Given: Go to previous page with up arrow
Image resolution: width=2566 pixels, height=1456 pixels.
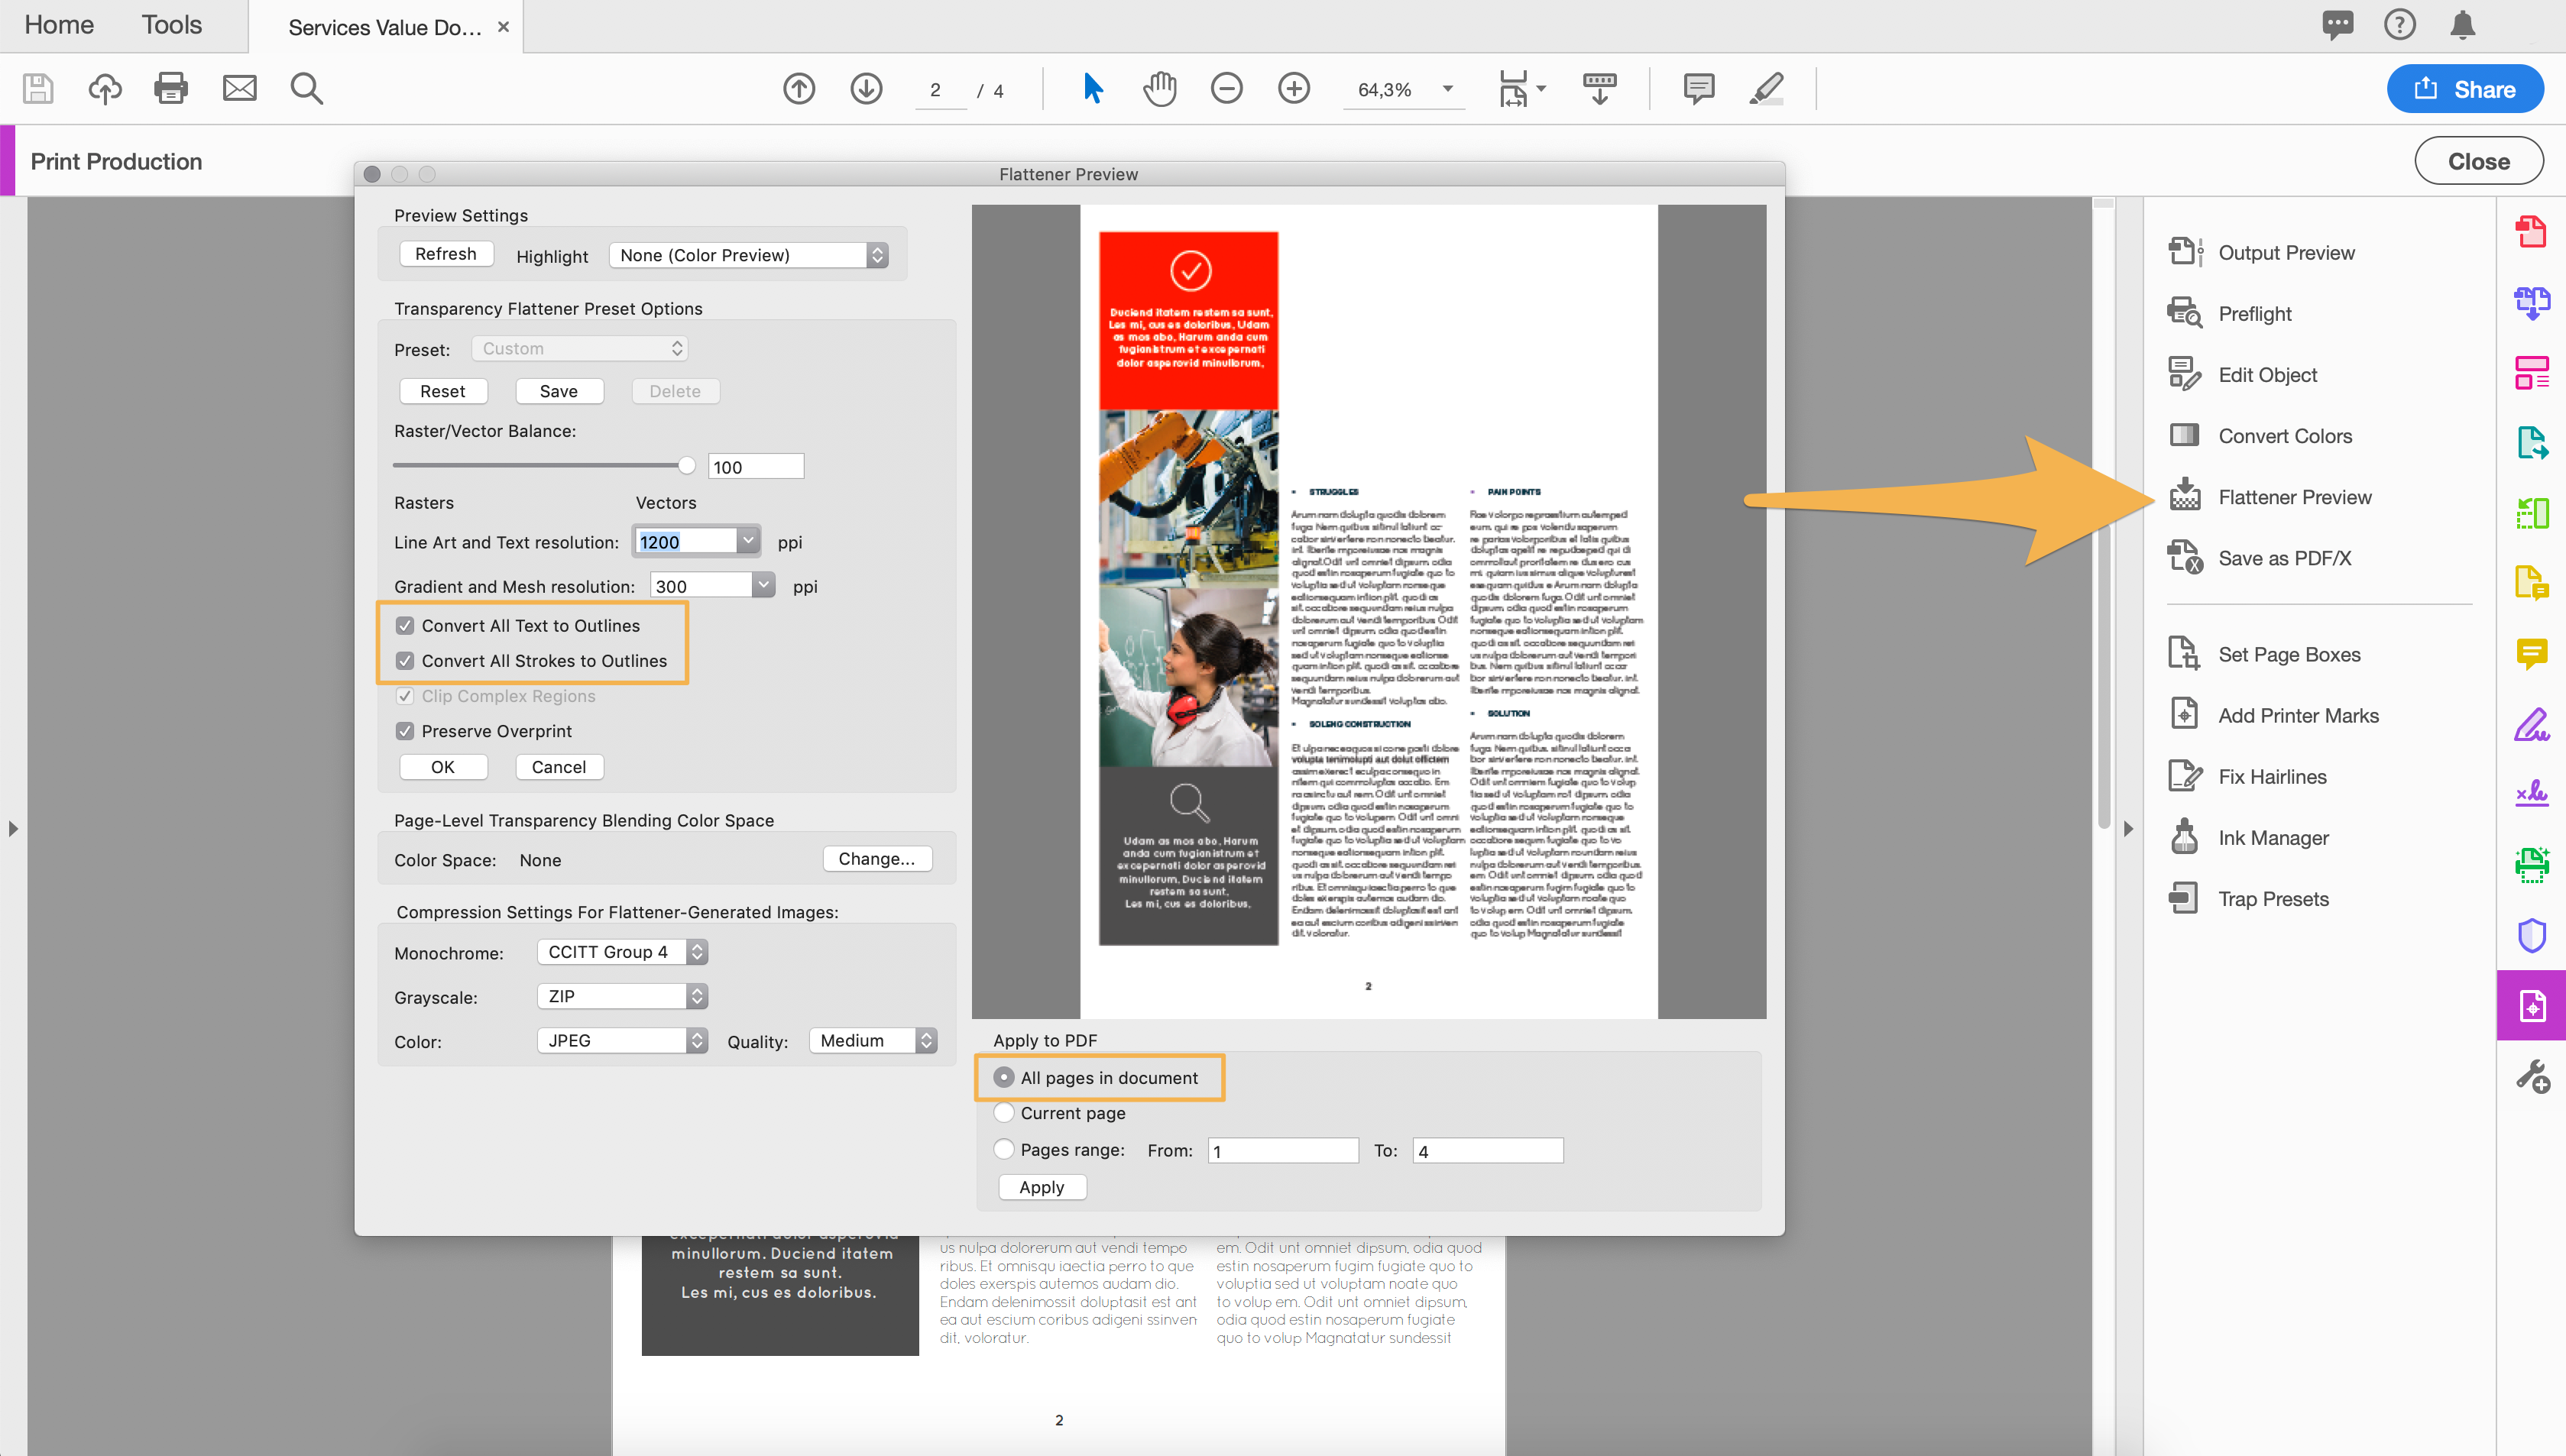Looking at the screenshot, I should [799, 89].
